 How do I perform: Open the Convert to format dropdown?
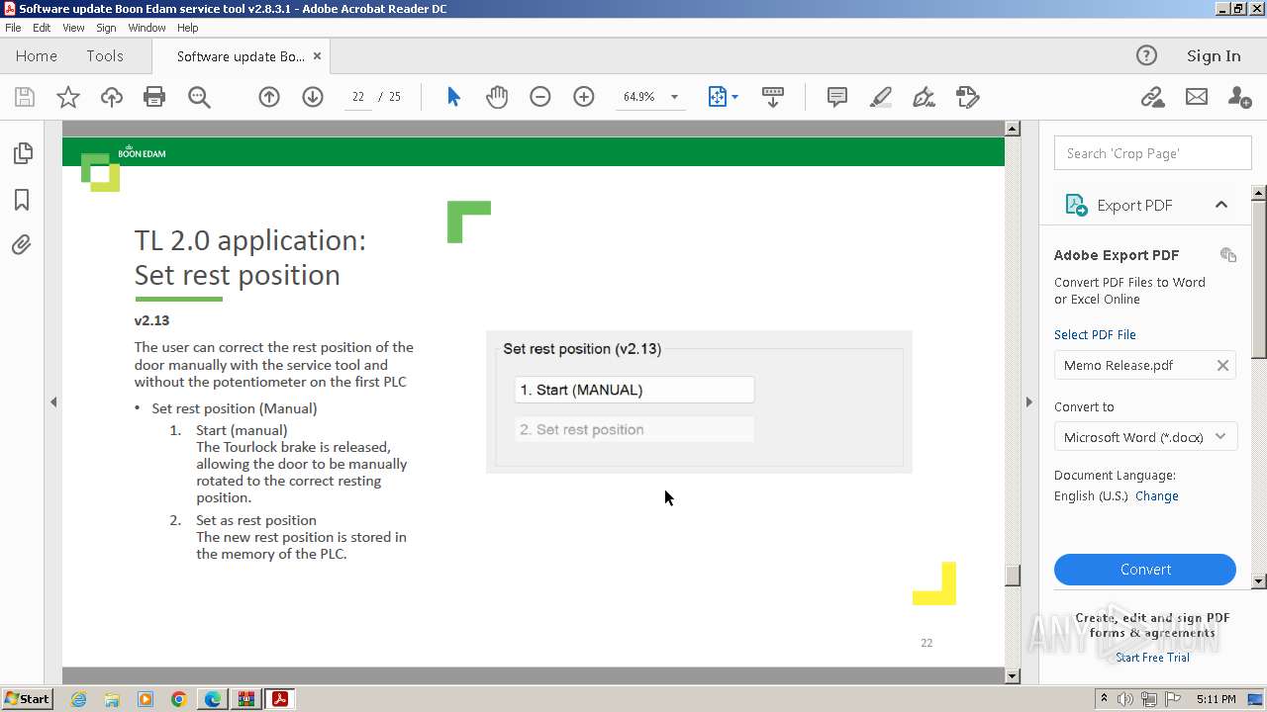pyautogui.click(x=1145, y=437)
